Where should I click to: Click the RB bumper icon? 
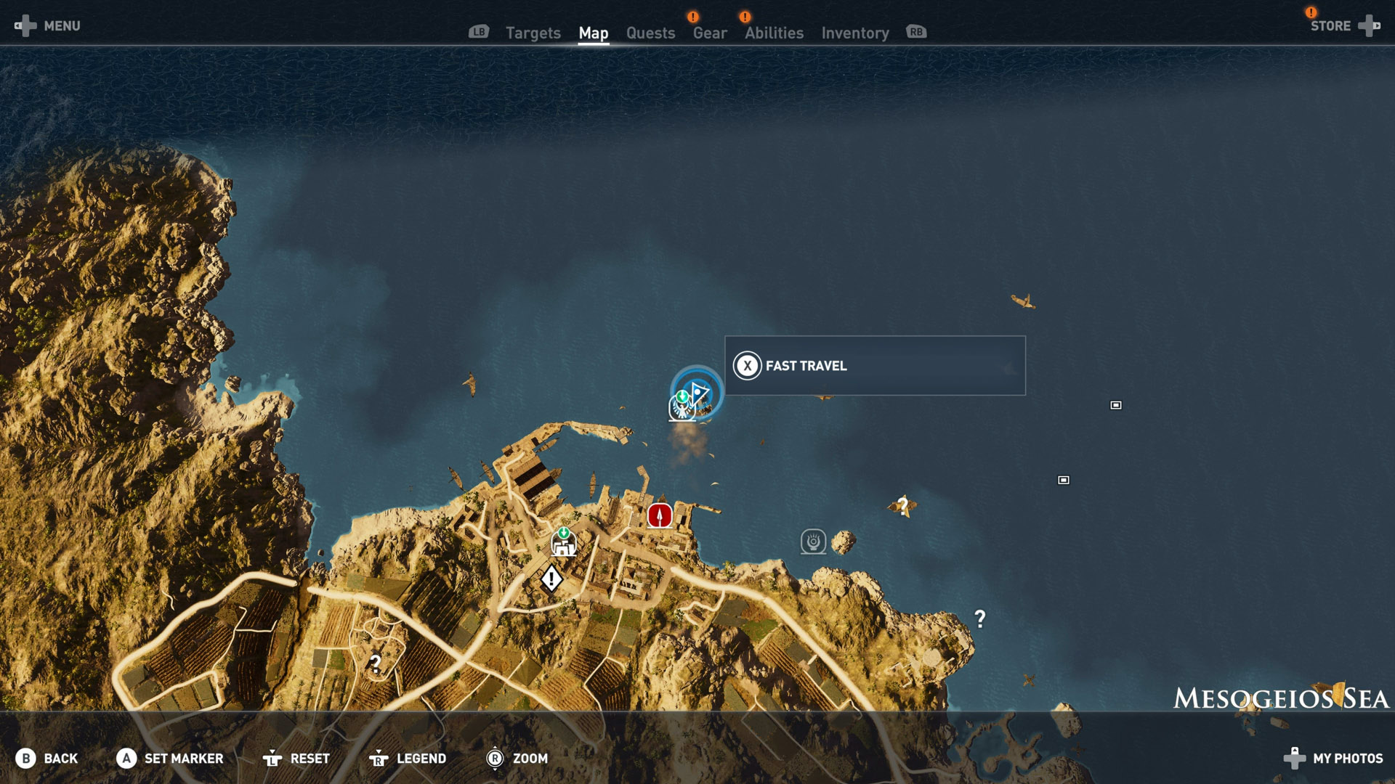(x=916, y=32)
